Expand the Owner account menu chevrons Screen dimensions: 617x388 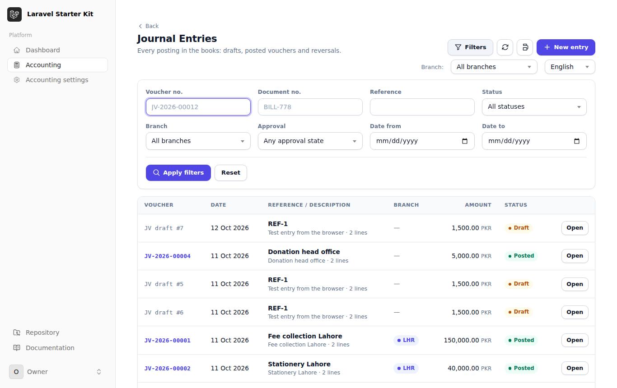[x=99, y=372]
